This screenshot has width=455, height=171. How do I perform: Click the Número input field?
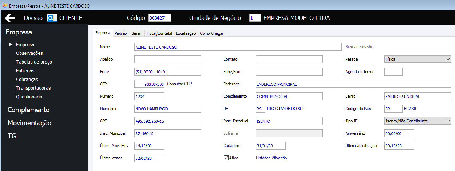[x=149, y=96]
